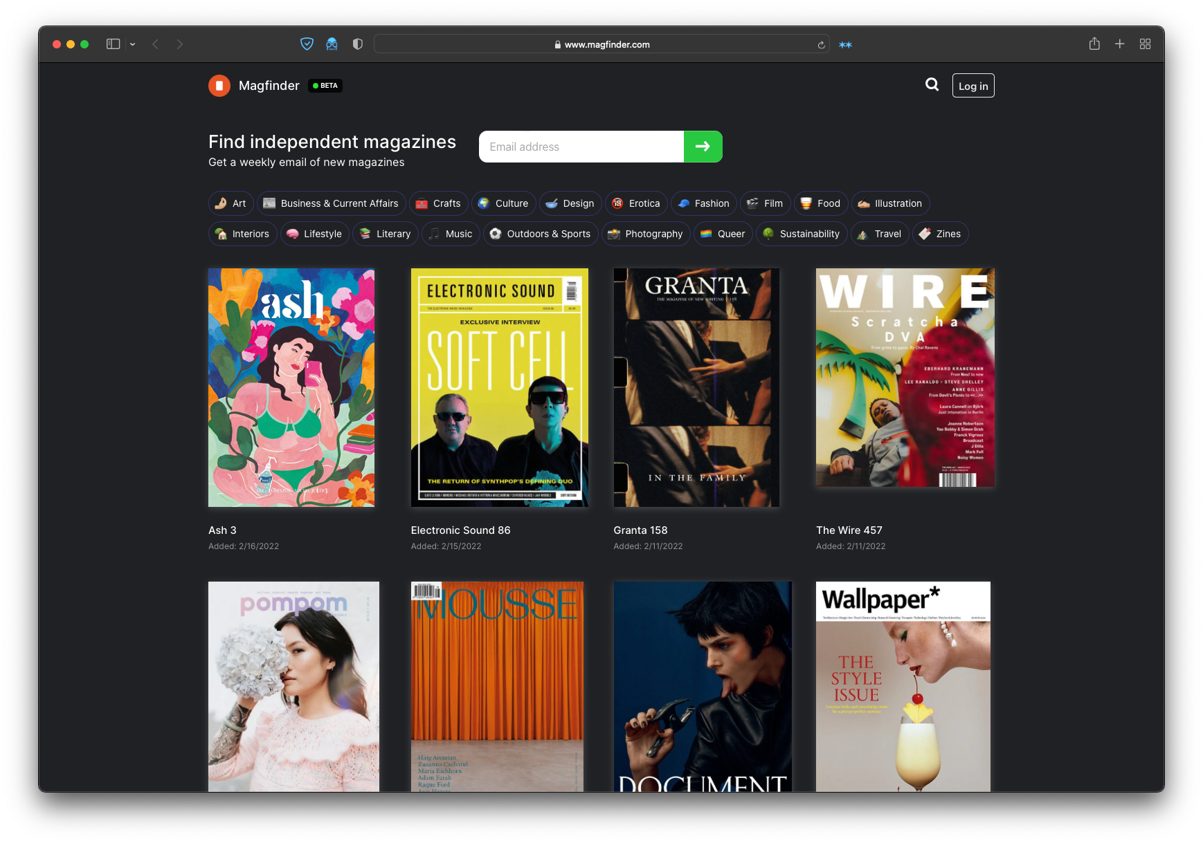The height and width of the screenshot is (843, 1203).
Task: Choose the Interiors category tag
Action: pyautogui.click(x=243, y=234)
